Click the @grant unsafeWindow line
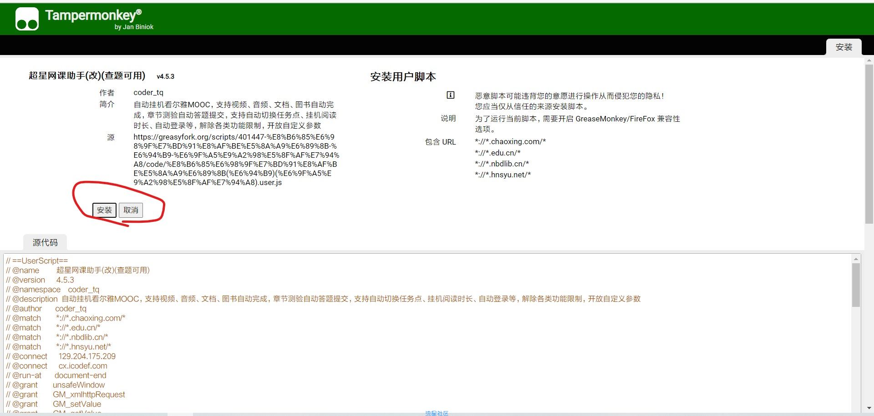This screenshot has width=874, height=416. (55, 385)
